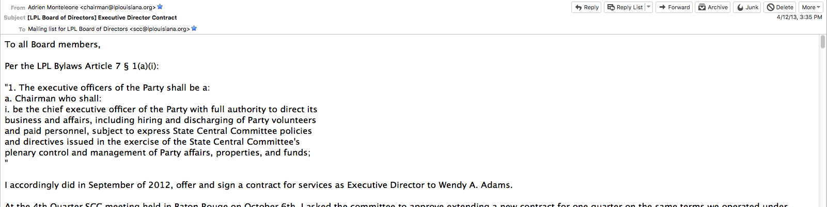Click the Reply List icon
This screenshot has height=207, width=827.
611,7
